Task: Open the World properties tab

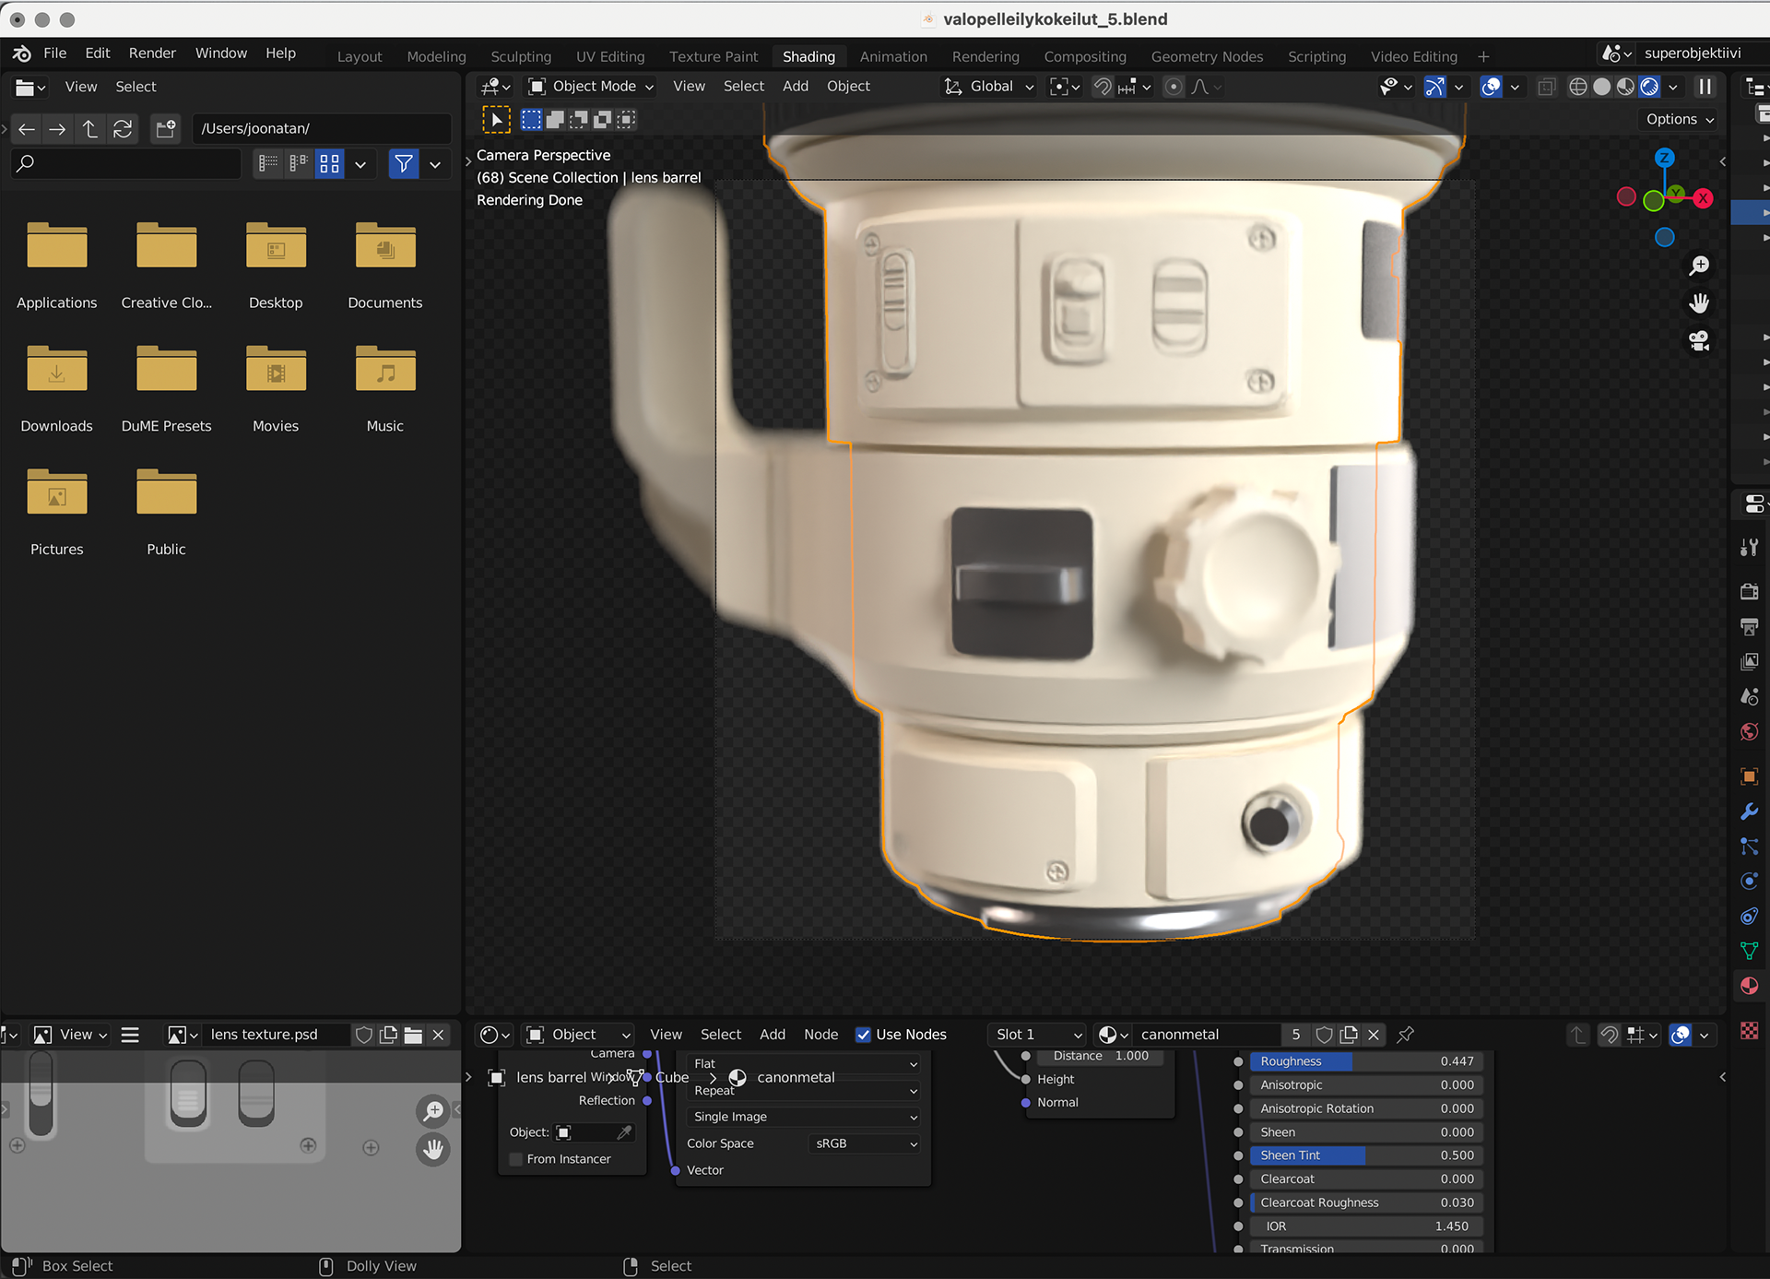Action: pyautogui.click(x=1749, y=732)
